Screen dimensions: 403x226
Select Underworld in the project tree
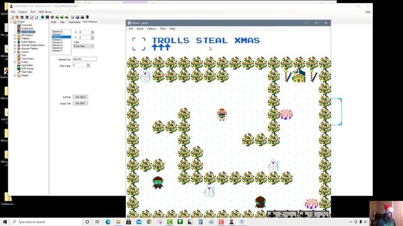pyautogui.click(x=27, y=28)
